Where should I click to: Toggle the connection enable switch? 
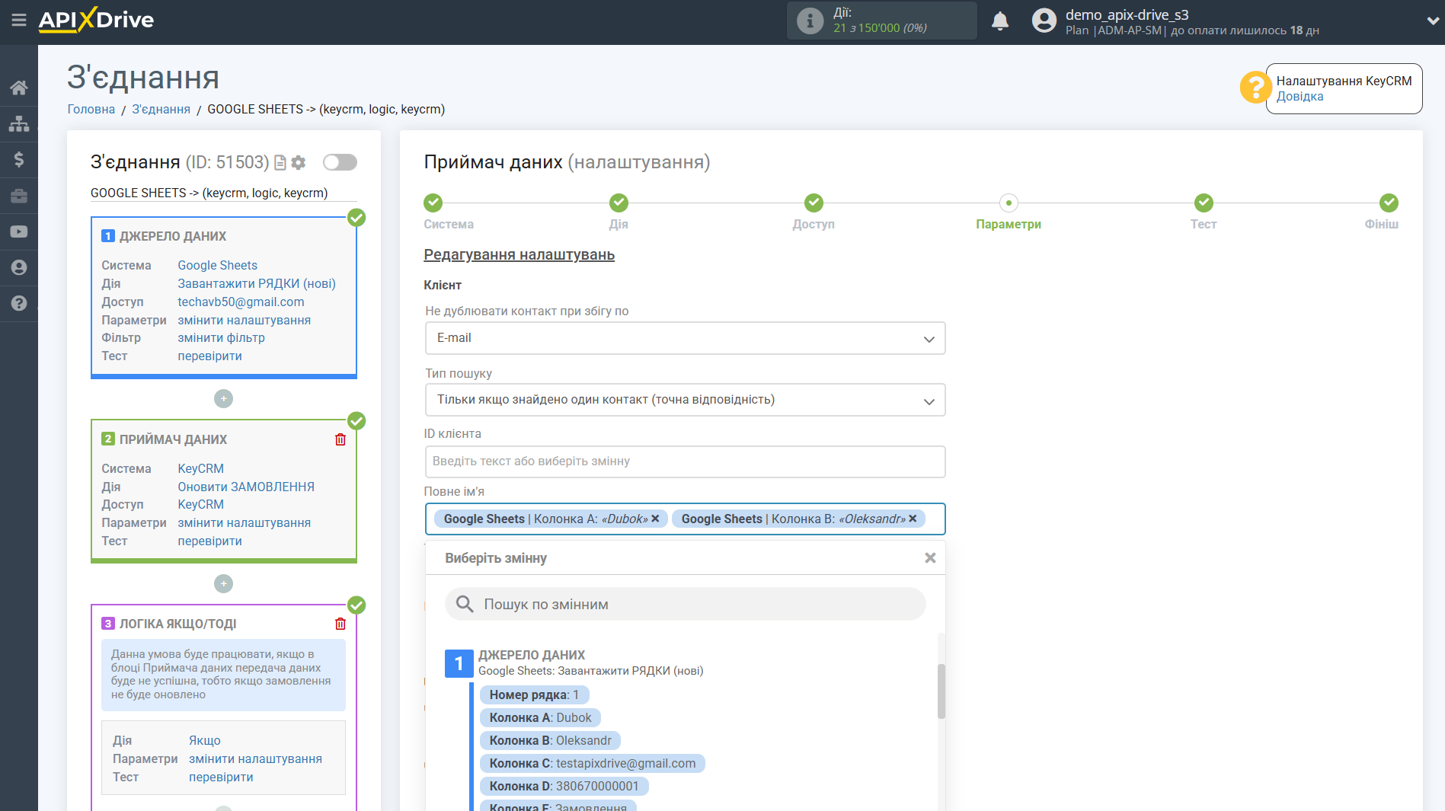(340, 162)
